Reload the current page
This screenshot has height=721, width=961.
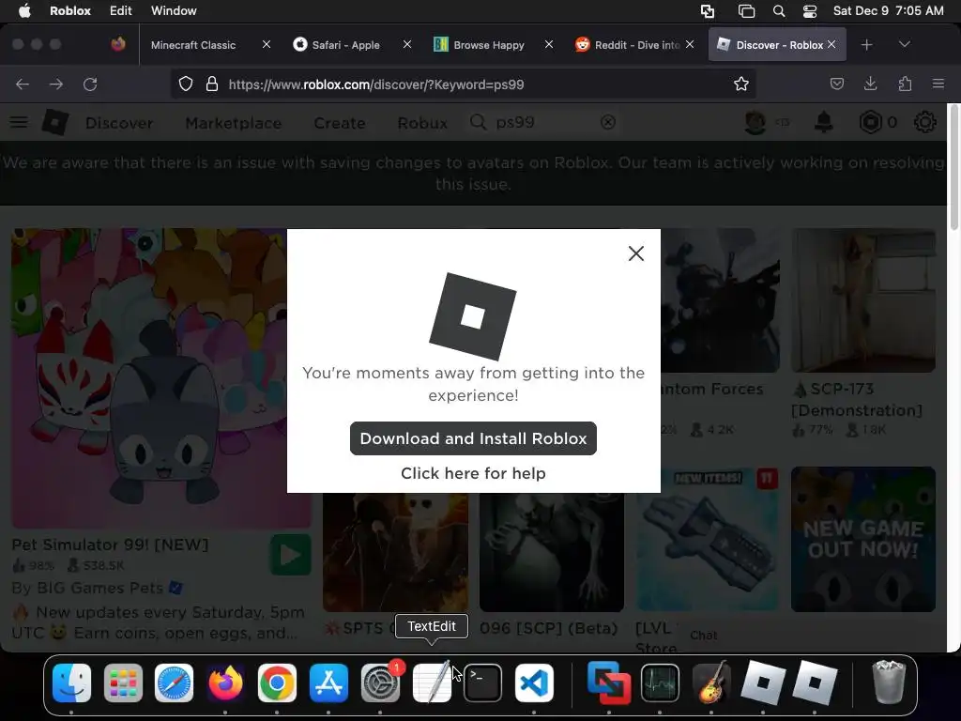(x=90, y=84)
